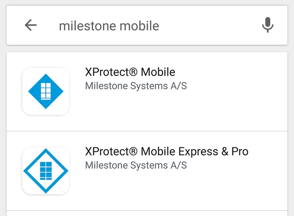294x216 pixels.
Task: Tap "Milestone Systems A/S" under XProtect® Mobile
Action: pos(136,86)
